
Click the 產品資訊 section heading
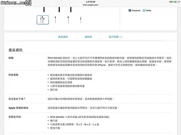[x=16, y=50]
